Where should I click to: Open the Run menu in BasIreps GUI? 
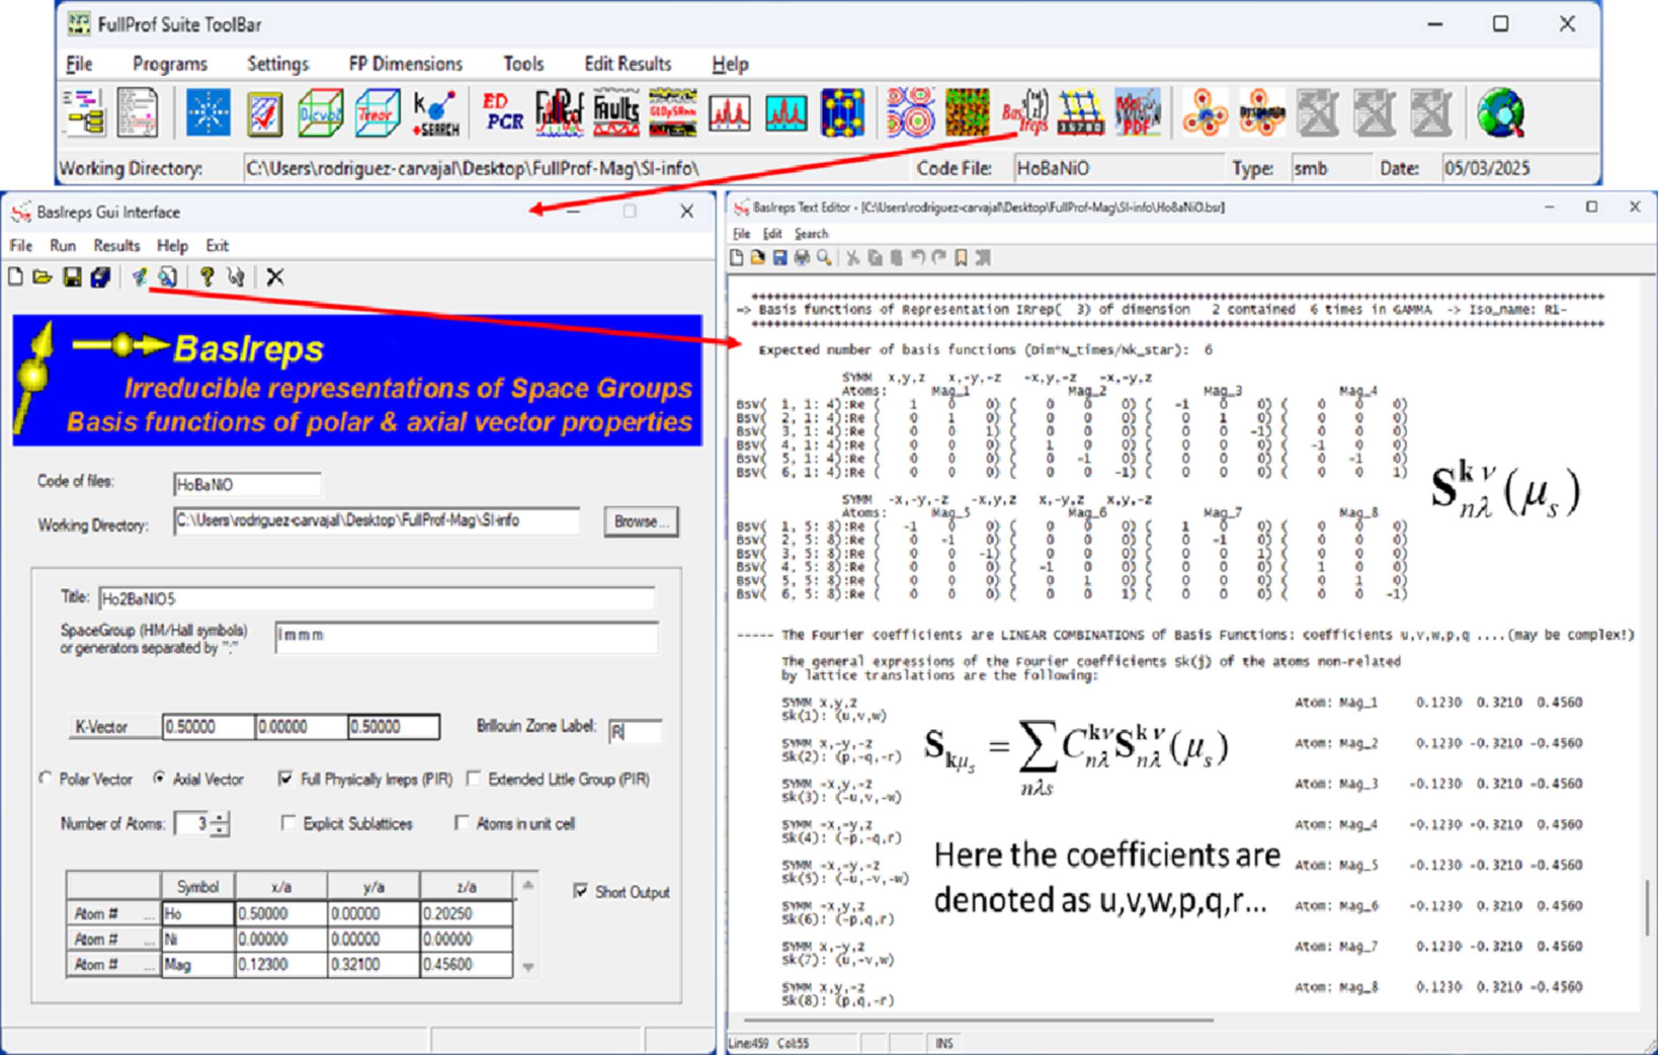coord(62,246)
